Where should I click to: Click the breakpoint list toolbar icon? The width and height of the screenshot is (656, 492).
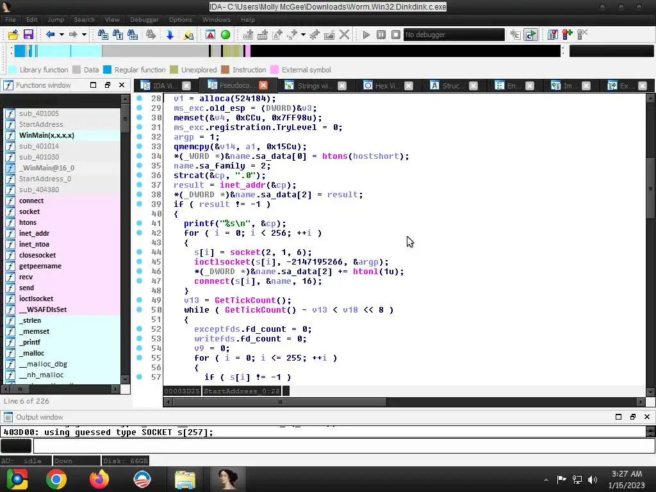[553, 35]
